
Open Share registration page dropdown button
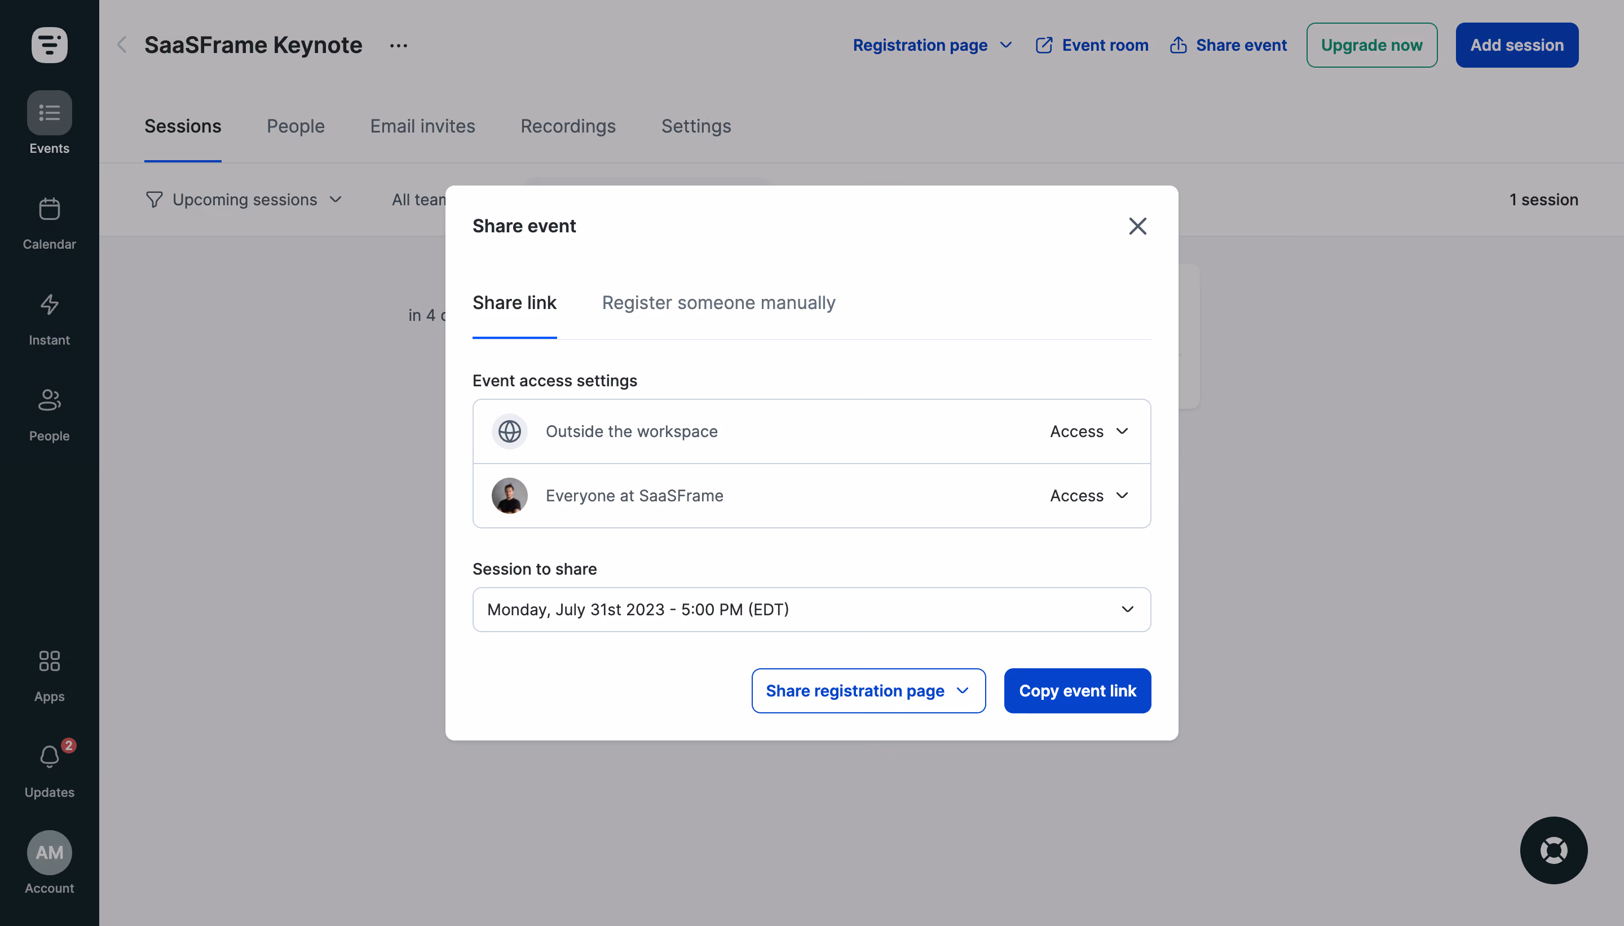click(x=868, y=691)
